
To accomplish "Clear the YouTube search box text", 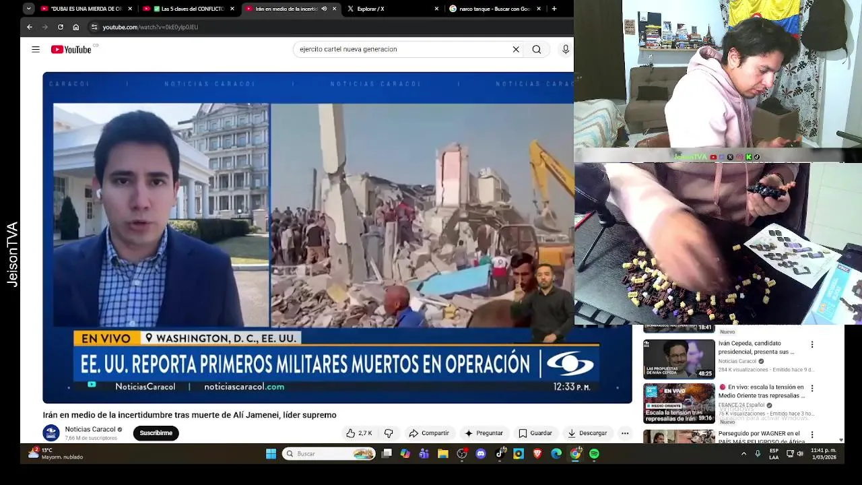I will [x=516, y=49].
